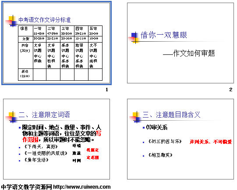The image size is (237, 190).
Task: Select slide 1 thumbnail with scoring table
Action: tap(57, 43)
